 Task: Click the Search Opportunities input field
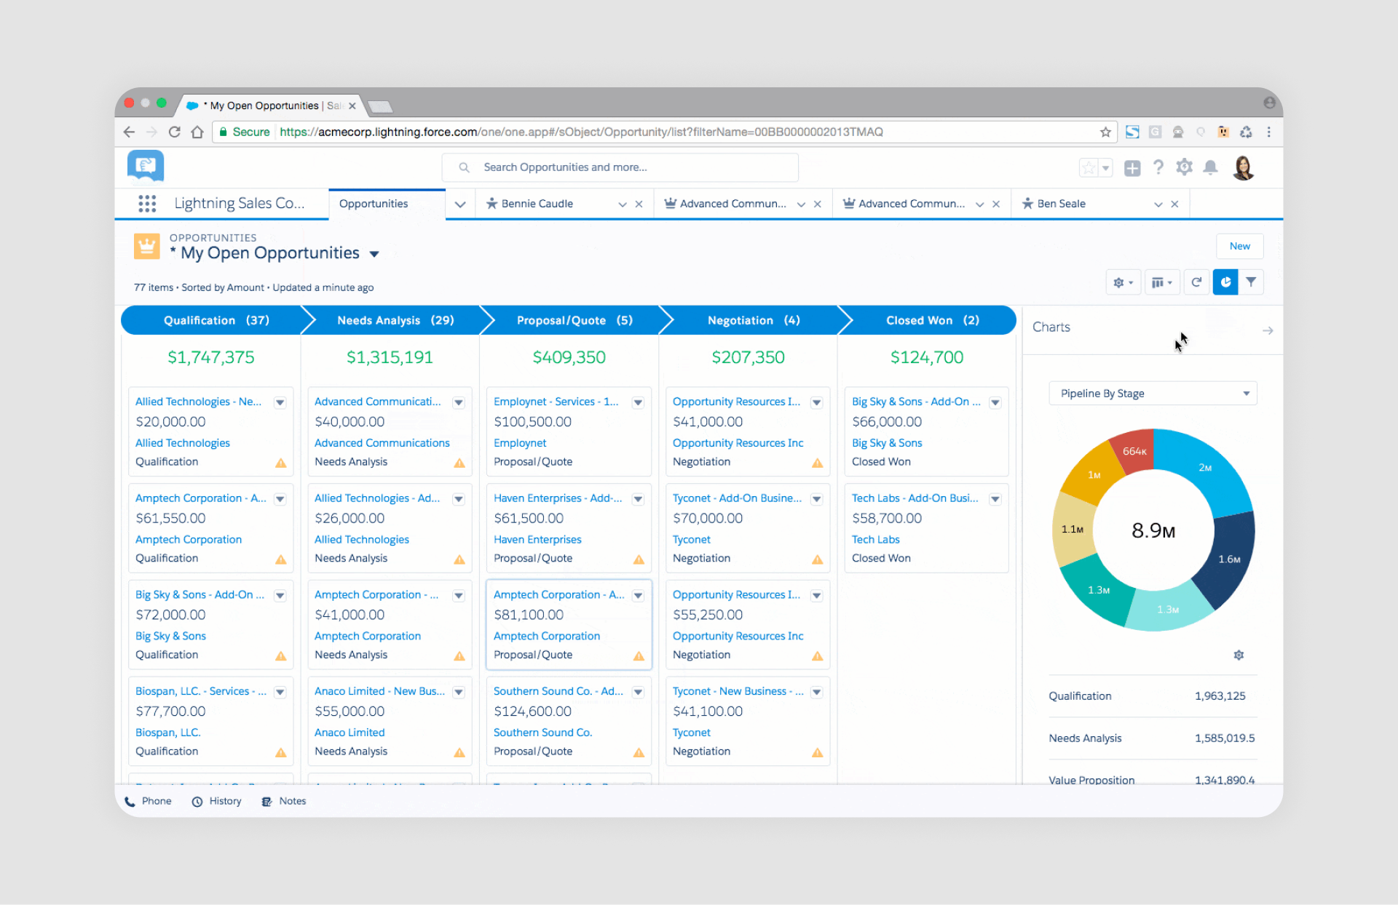coord(620,167)
